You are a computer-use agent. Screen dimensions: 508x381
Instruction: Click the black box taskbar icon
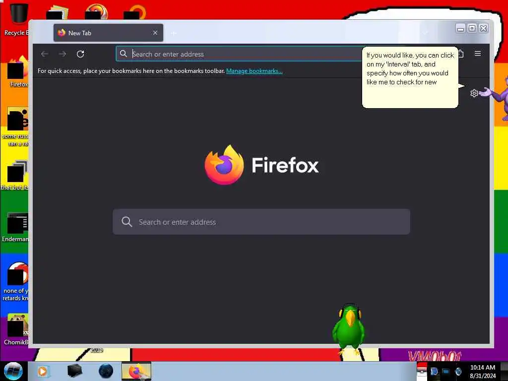coord(74,371)
